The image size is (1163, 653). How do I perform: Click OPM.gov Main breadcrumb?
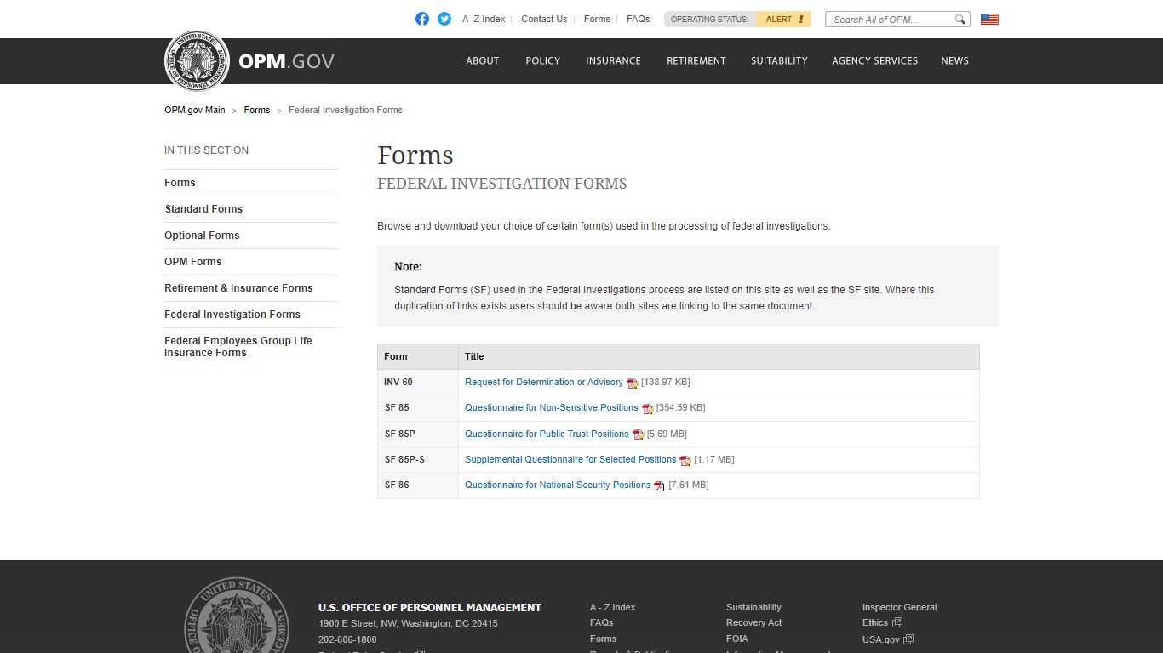195,110
